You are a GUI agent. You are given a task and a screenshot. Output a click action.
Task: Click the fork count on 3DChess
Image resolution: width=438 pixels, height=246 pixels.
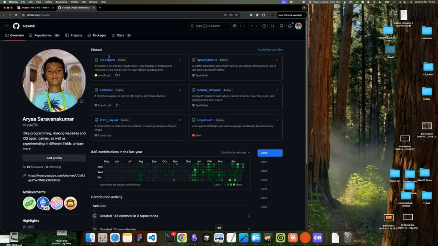tap(118, 105)
